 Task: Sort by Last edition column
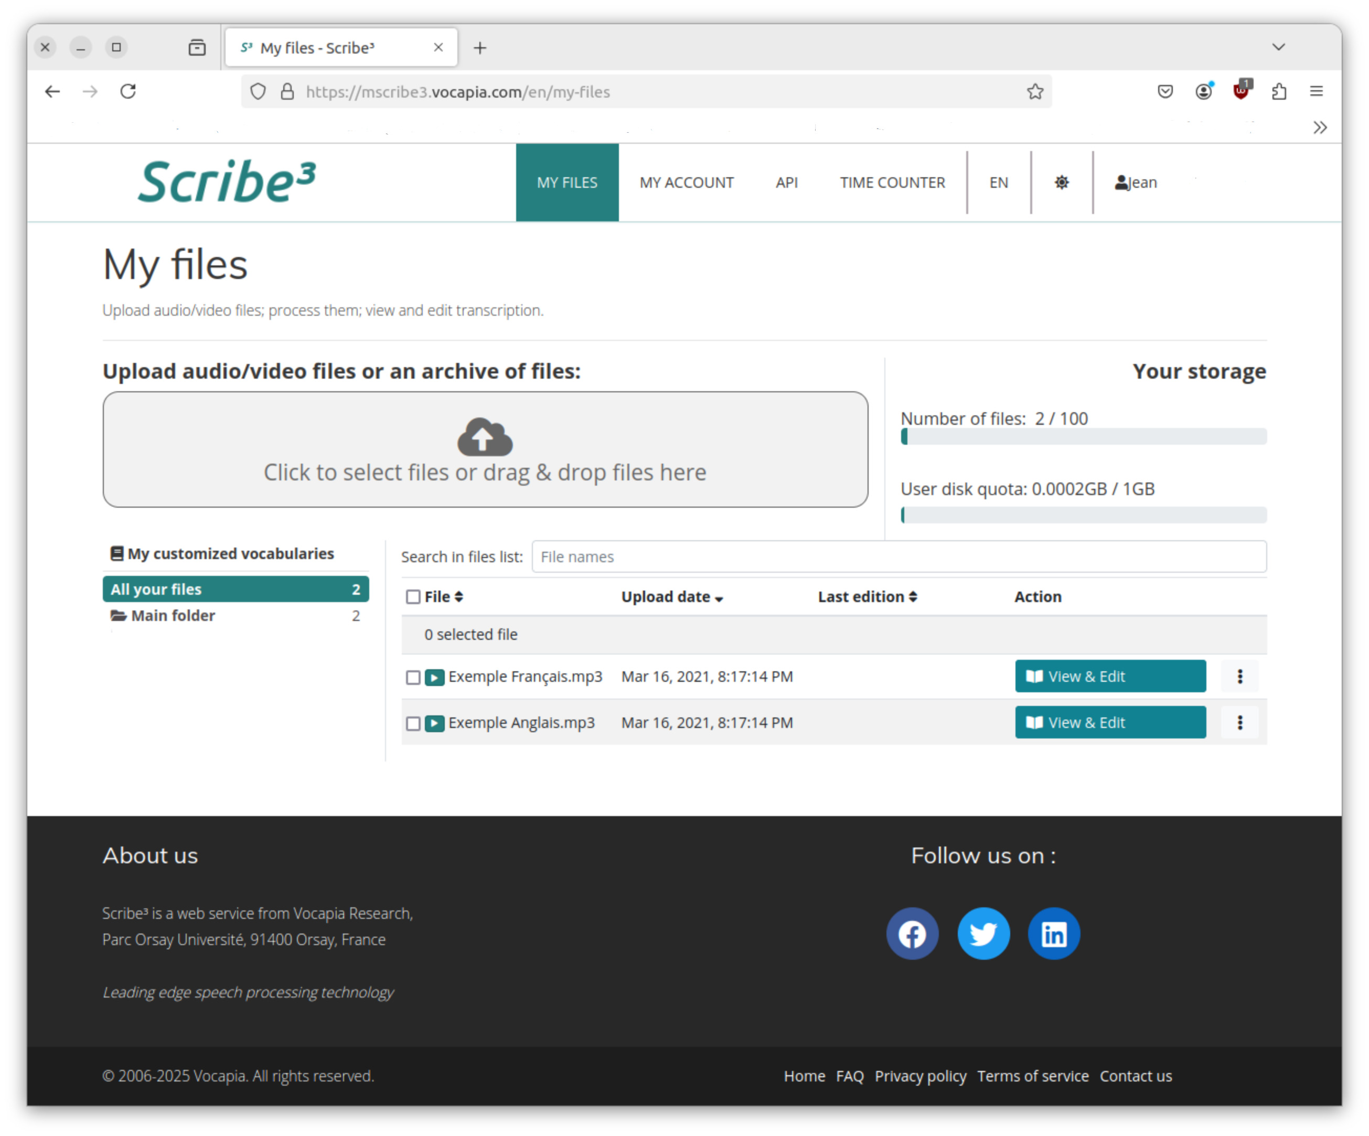point(868,597)
